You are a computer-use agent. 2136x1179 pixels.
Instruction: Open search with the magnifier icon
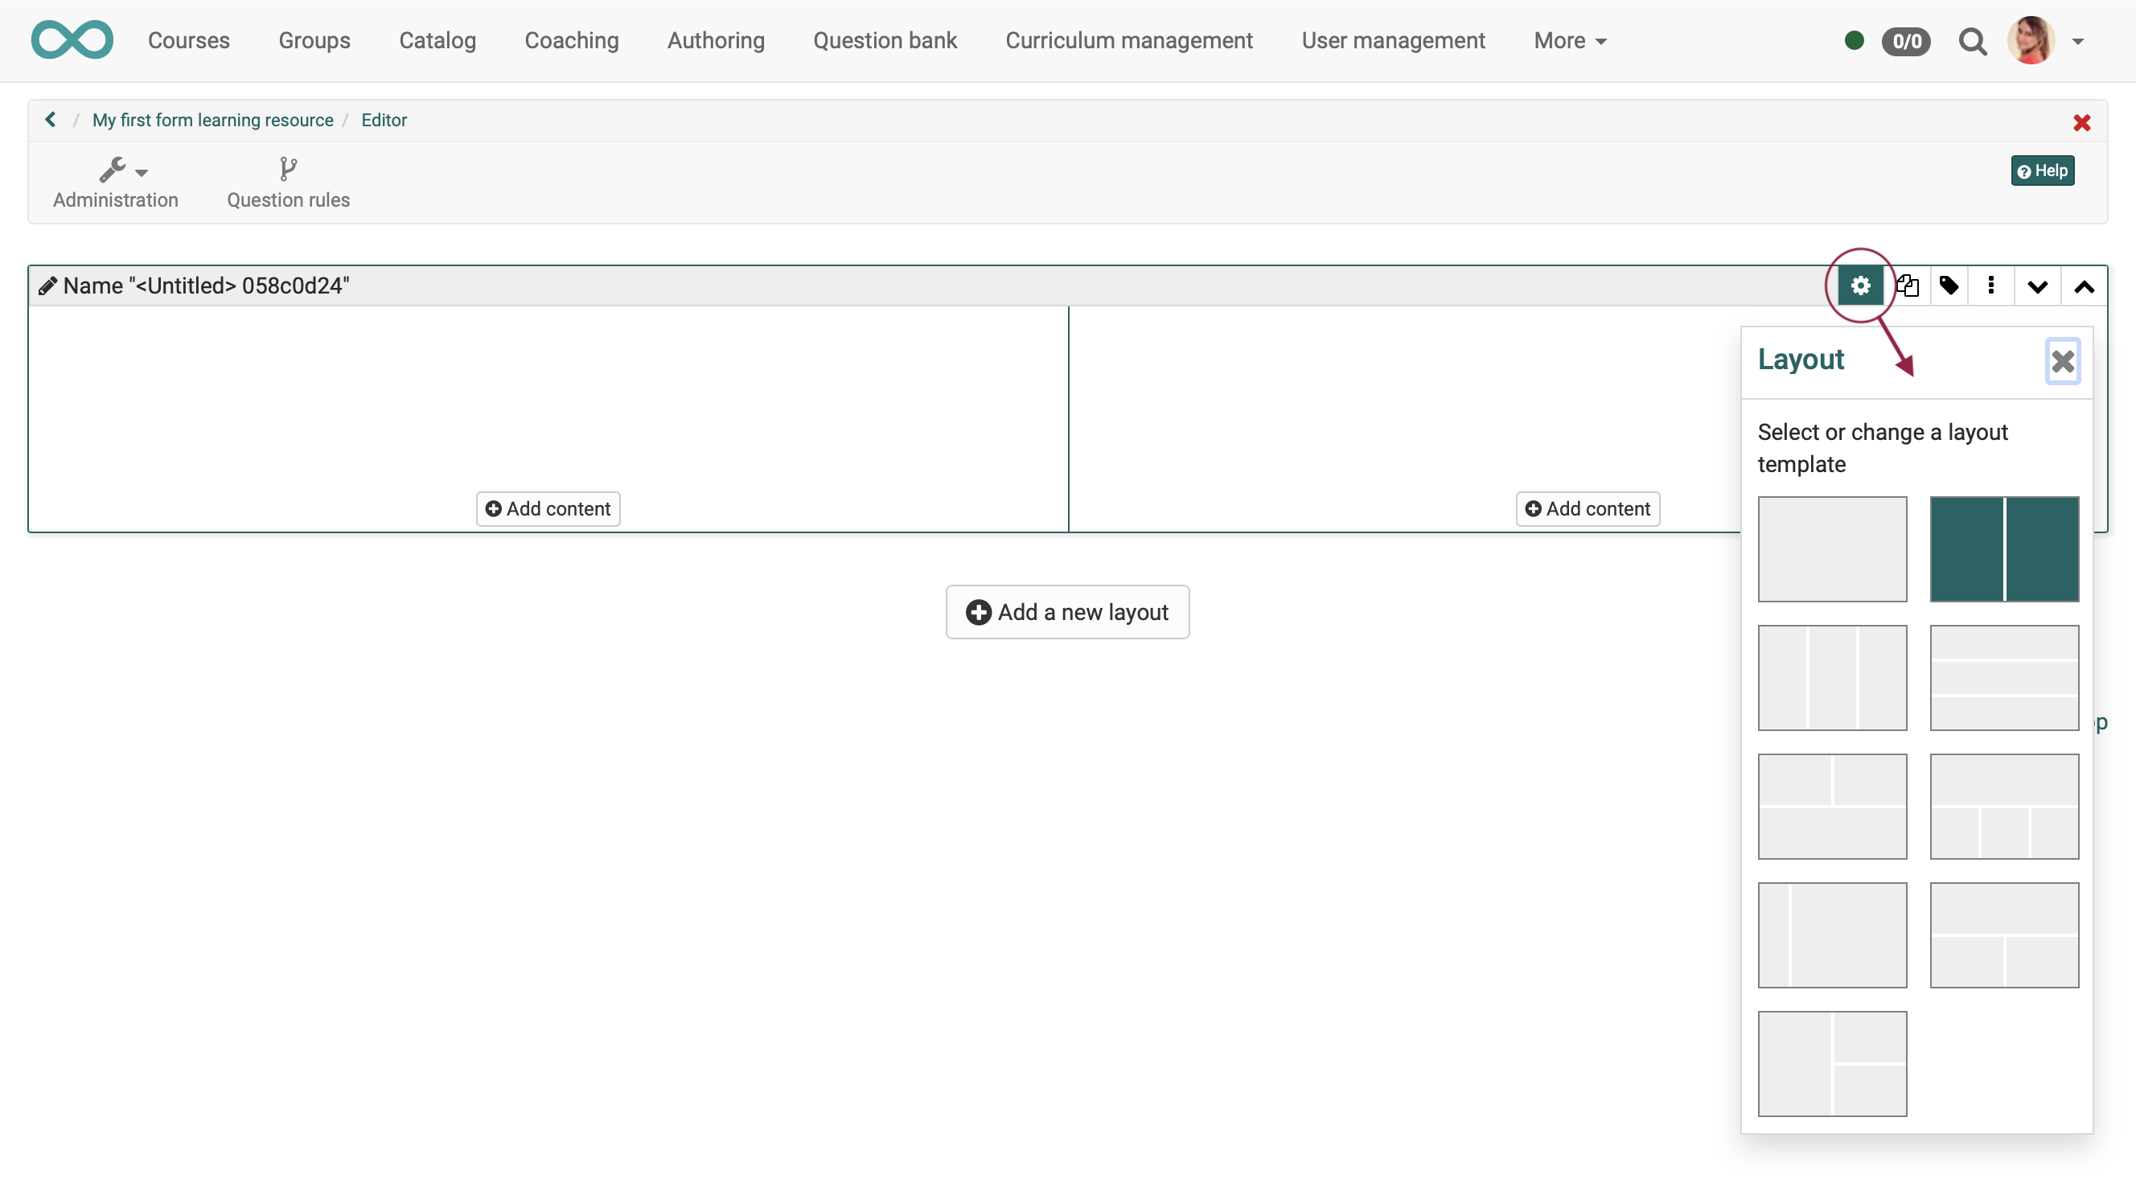pos(1972,42)
